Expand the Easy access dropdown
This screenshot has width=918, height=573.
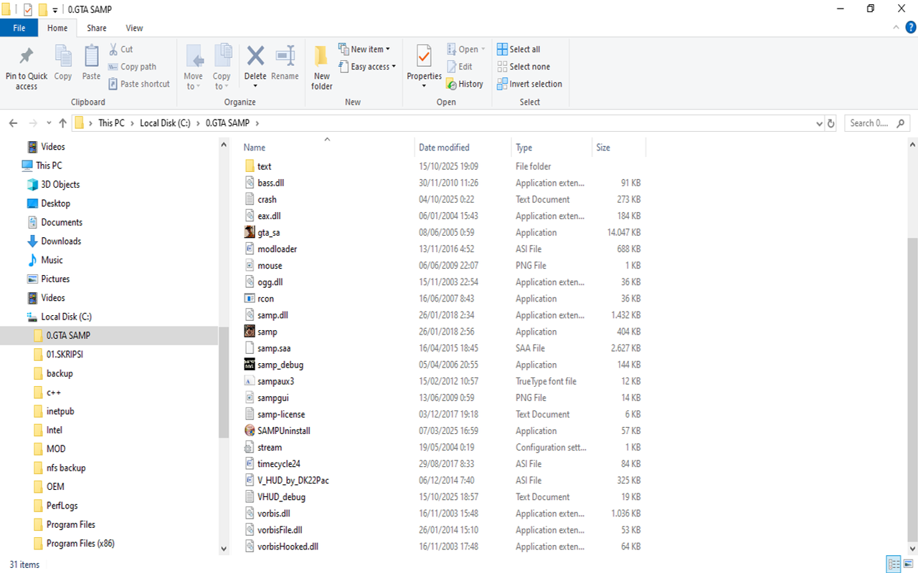pyautogui.click(x=366, y=67)
